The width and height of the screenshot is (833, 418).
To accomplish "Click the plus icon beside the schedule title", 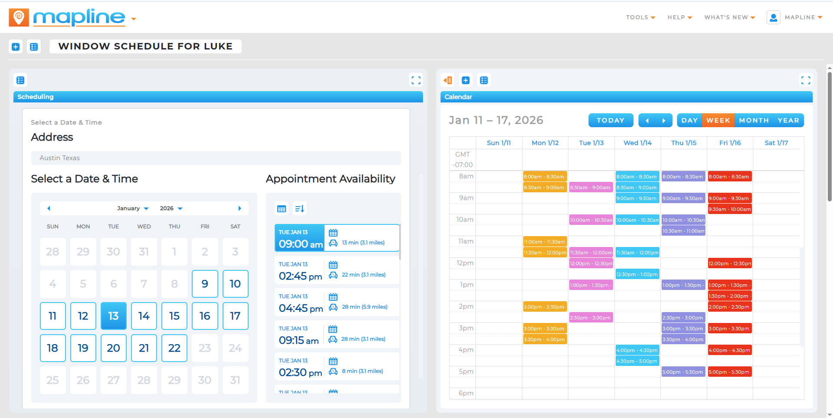I will (x=16, y=46).
